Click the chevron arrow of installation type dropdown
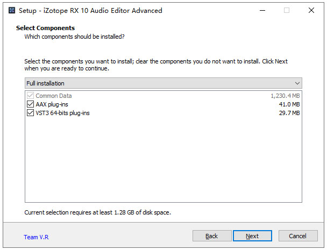This screenshot has width=327, height=250. pyautogui.click(x=297, y=83)
